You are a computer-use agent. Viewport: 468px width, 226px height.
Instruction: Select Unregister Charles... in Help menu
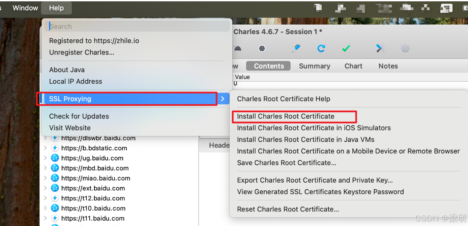coord(82,52)
